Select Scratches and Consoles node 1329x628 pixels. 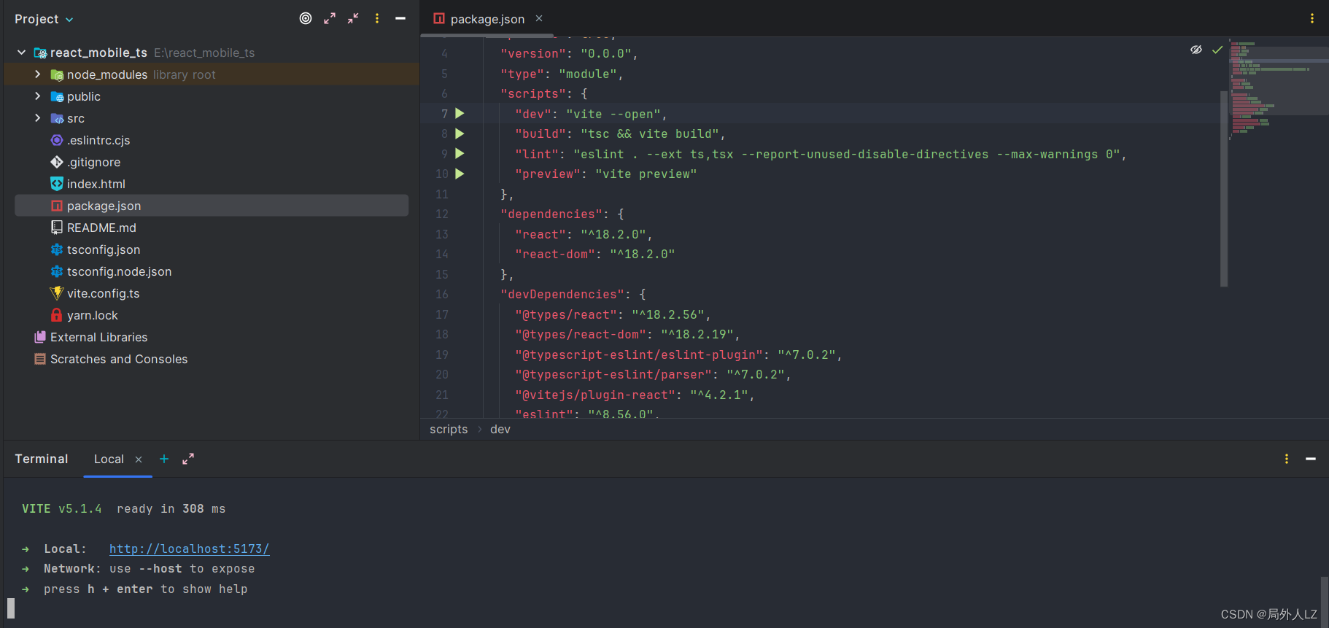coord(118,359)
